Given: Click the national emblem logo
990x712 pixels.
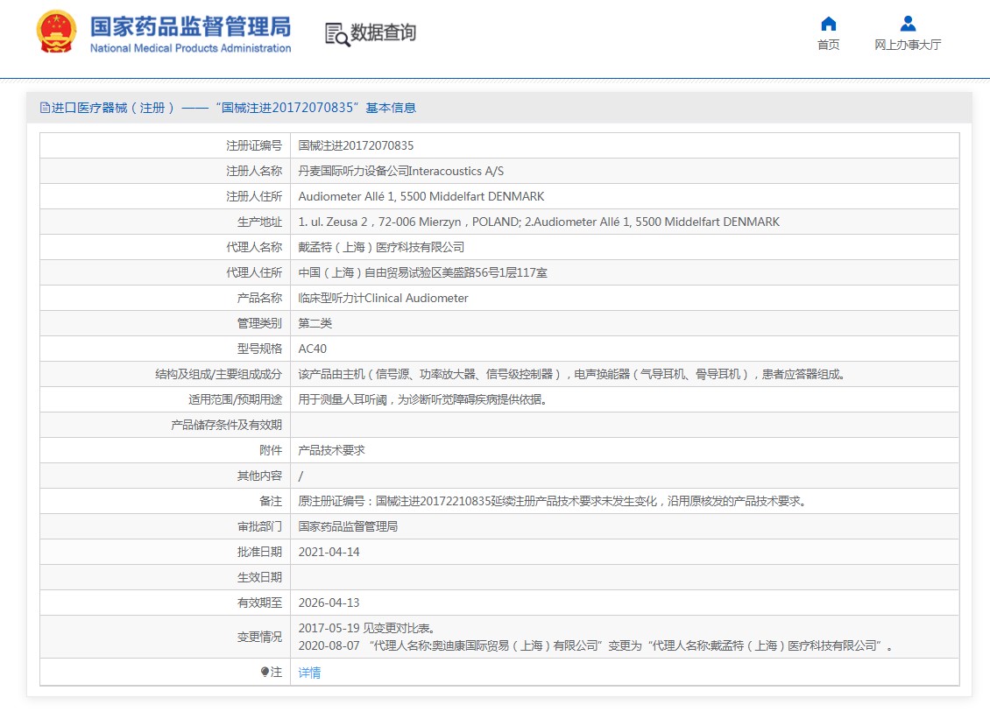Looking at the screenshot, I should pos(56,32).
